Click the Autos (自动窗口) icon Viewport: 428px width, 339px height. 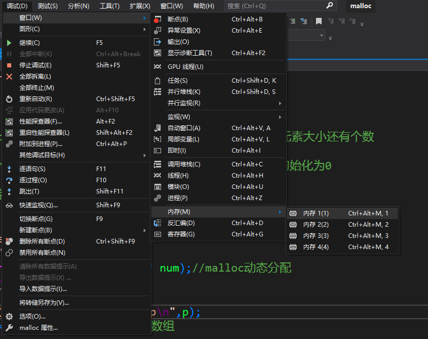[157, 128]
